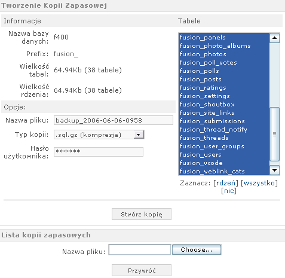Click the table list scroll down arrow
This screenshot has height=278, width=285.
[x=274, y=170]
